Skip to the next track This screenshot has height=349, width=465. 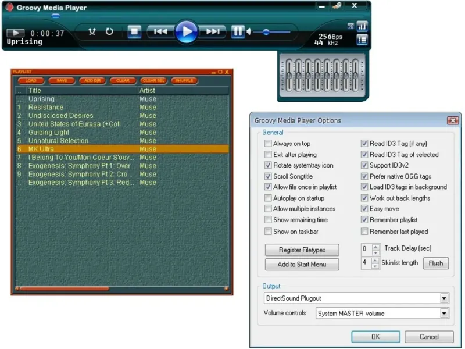212,31
